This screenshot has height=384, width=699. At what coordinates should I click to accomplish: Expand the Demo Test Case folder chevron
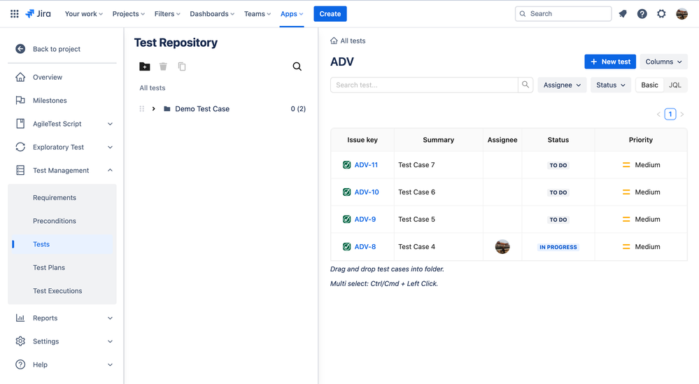click(153, 108)
